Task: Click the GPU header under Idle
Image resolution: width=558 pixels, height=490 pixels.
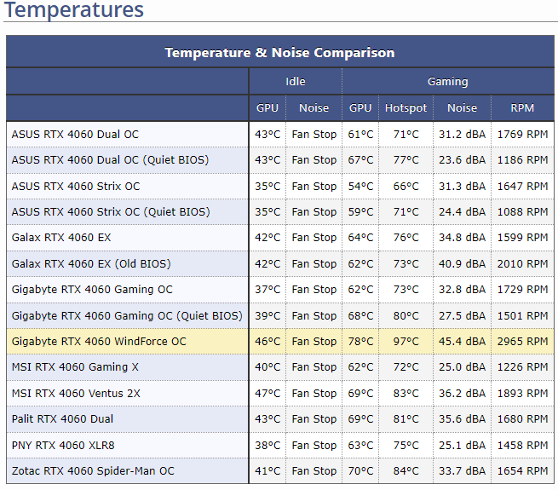Action: coord(267,108)
